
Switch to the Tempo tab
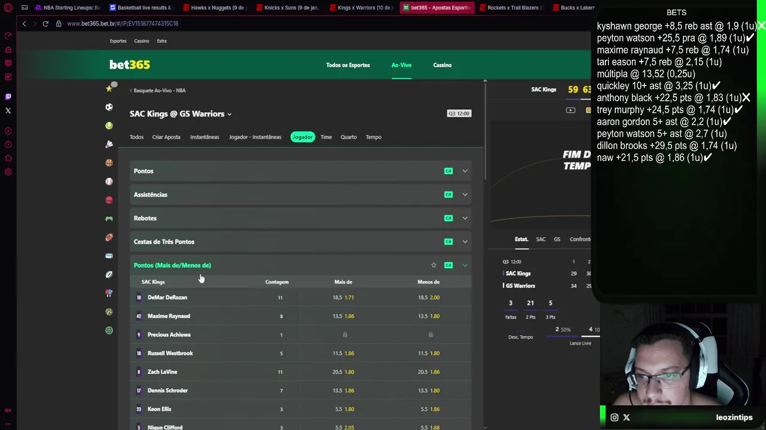pos(373,137)
